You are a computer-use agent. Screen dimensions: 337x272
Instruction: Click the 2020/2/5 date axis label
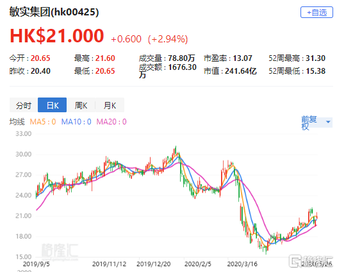click(x=198, y=264)
